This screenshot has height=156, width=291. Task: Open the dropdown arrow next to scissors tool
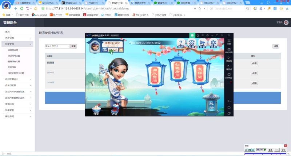264,8
